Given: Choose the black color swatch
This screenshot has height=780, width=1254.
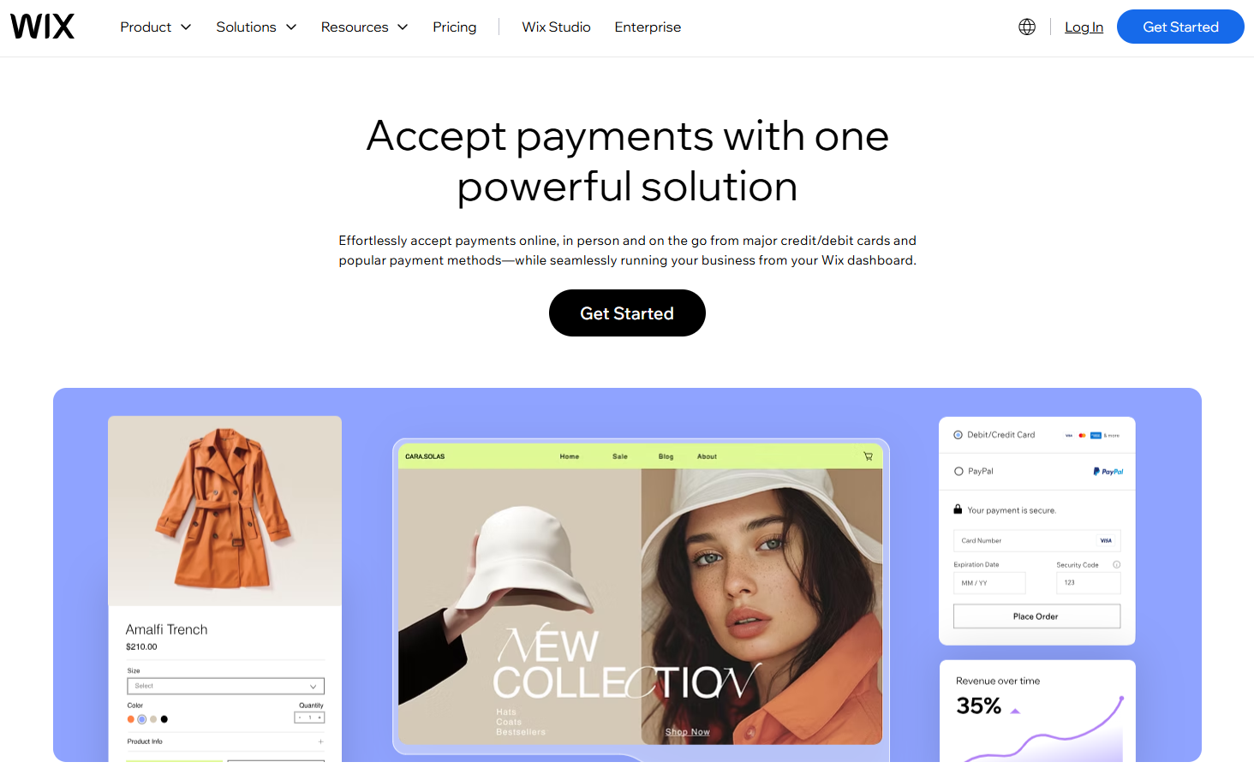Looking at the screenshot, I should coord(164,719).
